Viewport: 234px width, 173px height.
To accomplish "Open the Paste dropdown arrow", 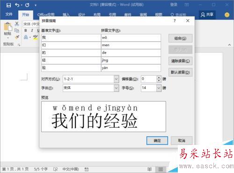I will click(7, 38).
